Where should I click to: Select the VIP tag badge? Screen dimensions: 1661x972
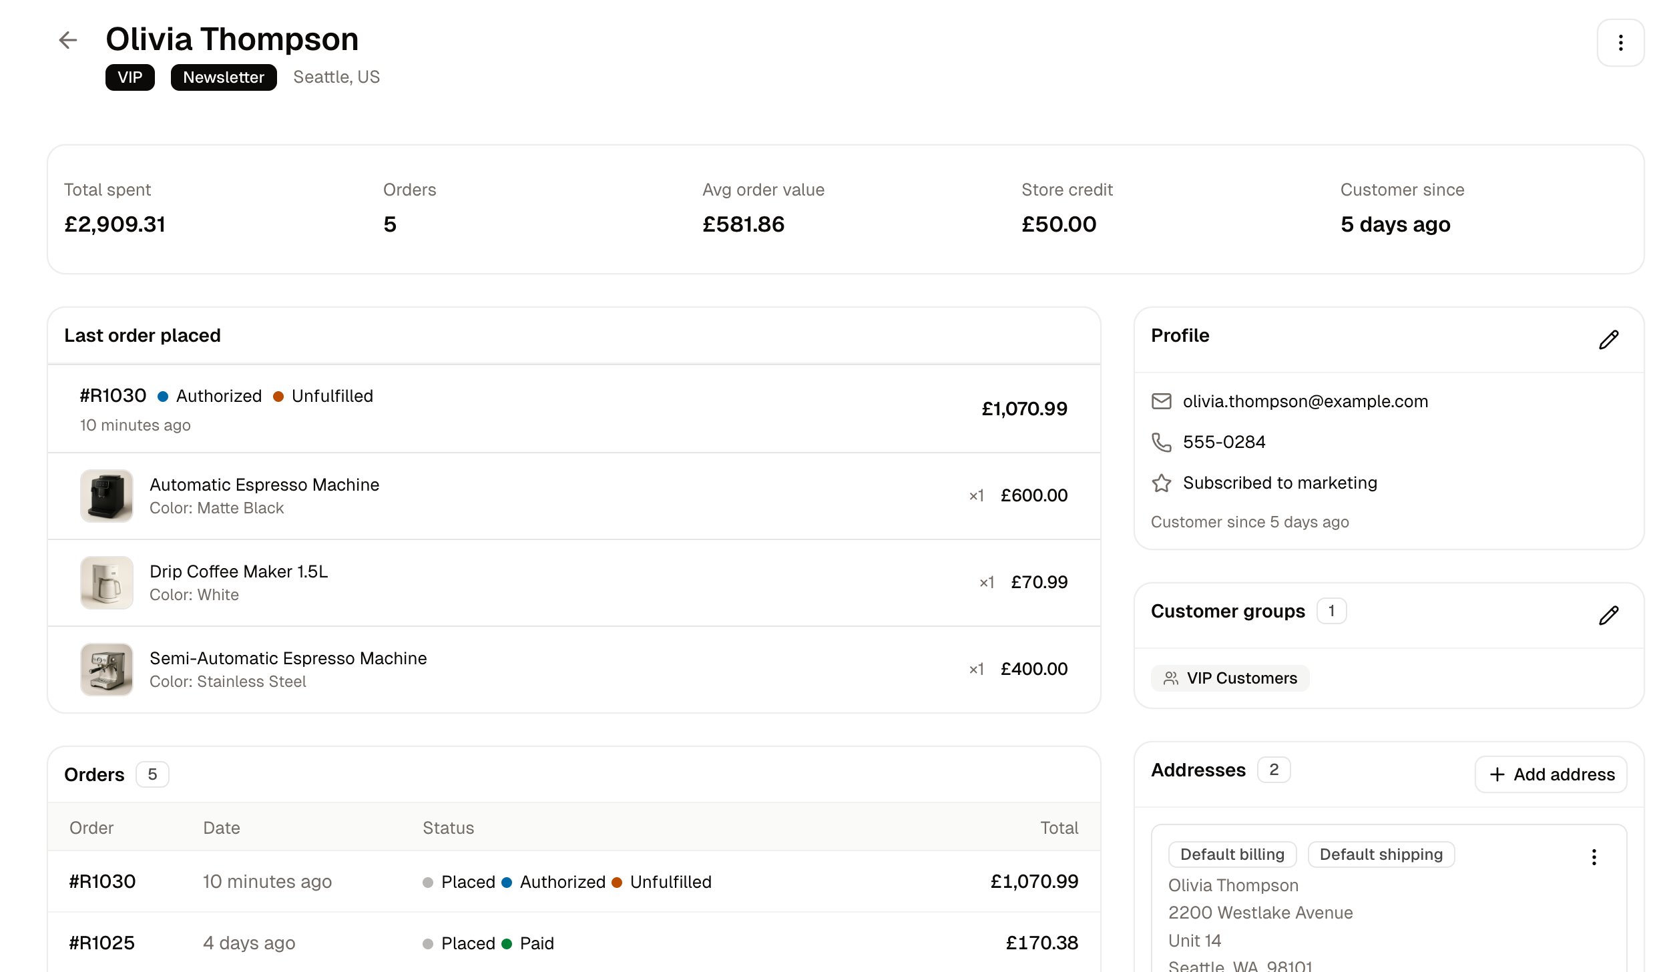coord(130,77)
